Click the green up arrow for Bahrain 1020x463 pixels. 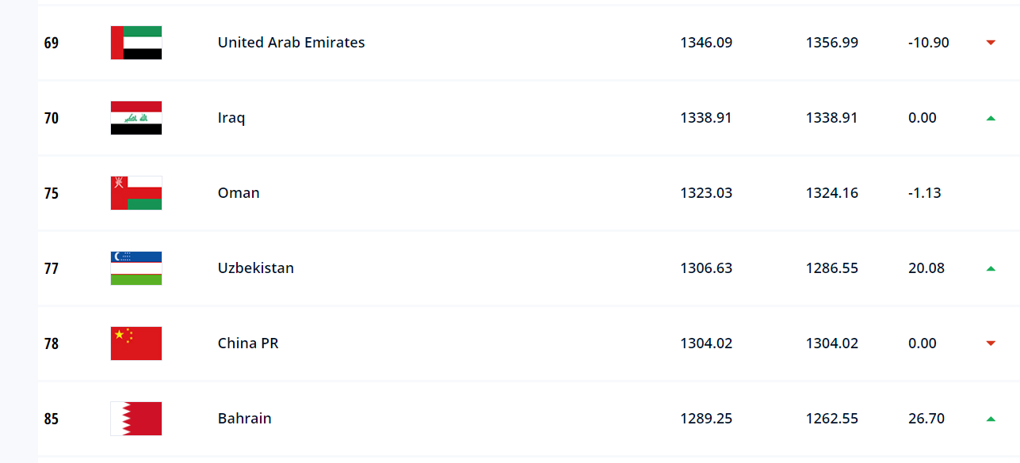[x=991, y=419]
